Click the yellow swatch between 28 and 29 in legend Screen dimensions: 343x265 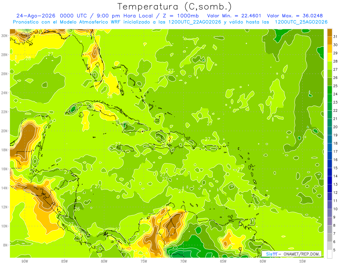(x=330, y=57)
